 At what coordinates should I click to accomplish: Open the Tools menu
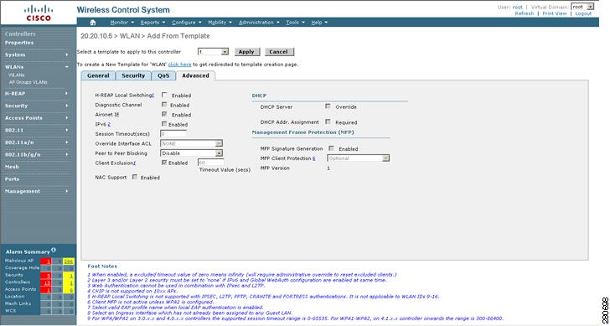(x=295, y=23)
